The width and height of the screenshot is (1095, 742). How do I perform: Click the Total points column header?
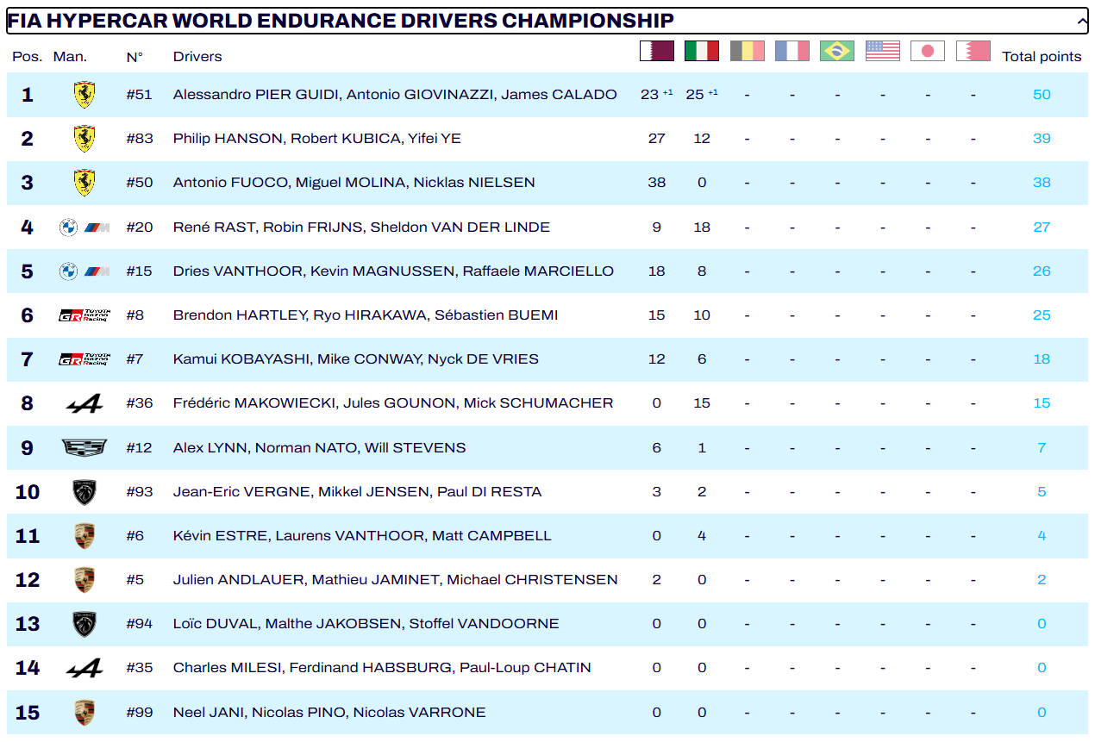[1041, 57]
